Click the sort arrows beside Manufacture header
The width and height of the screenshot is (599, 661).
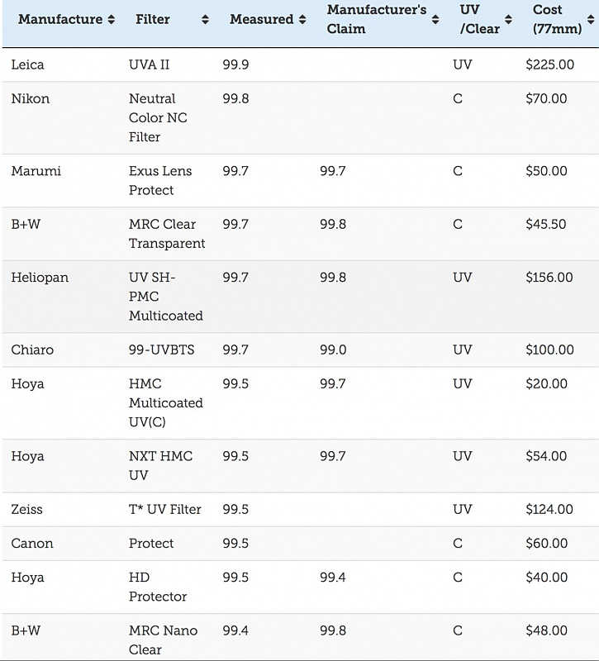pos(111,19)
